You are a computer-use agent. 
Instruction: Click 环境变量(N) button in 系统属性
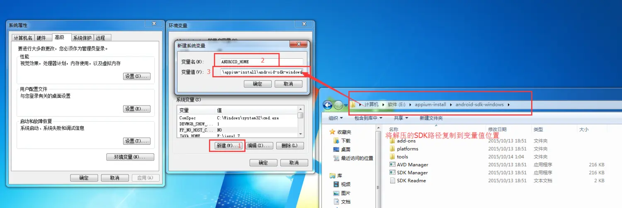(130, 157)
